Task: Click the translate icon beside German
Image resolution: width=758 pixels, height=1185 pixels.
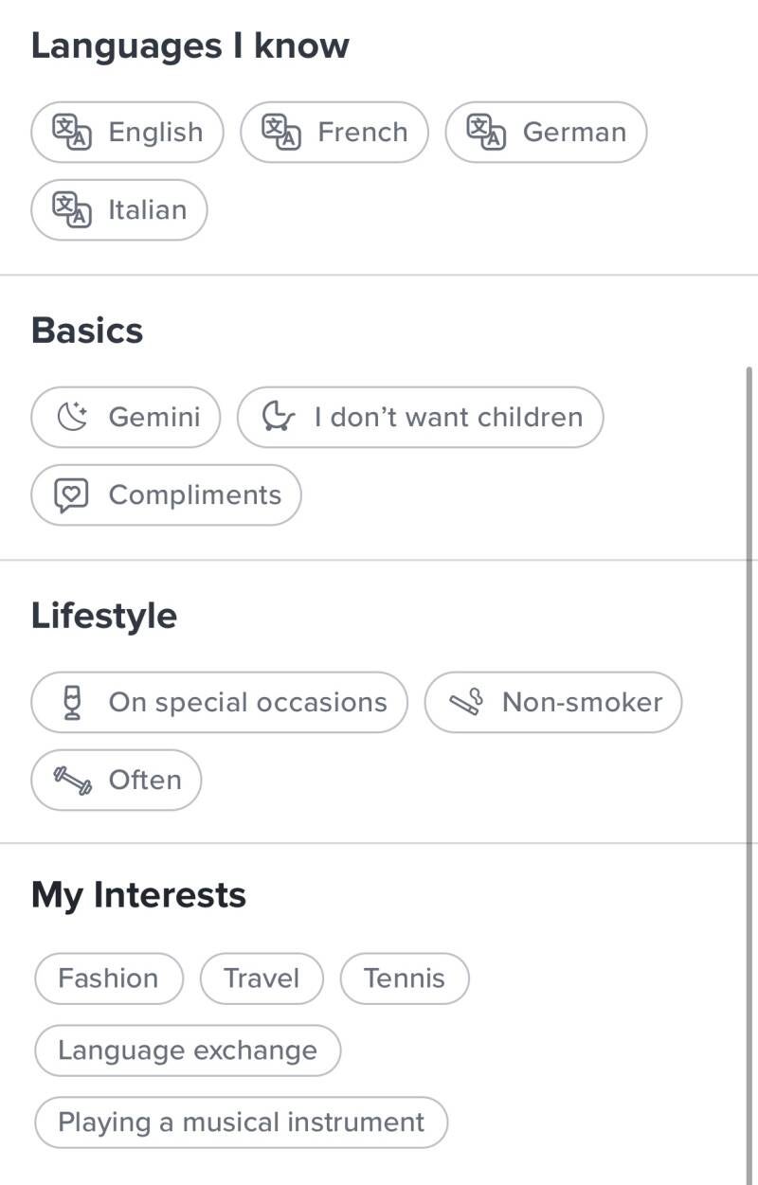Action: [486, 133]
